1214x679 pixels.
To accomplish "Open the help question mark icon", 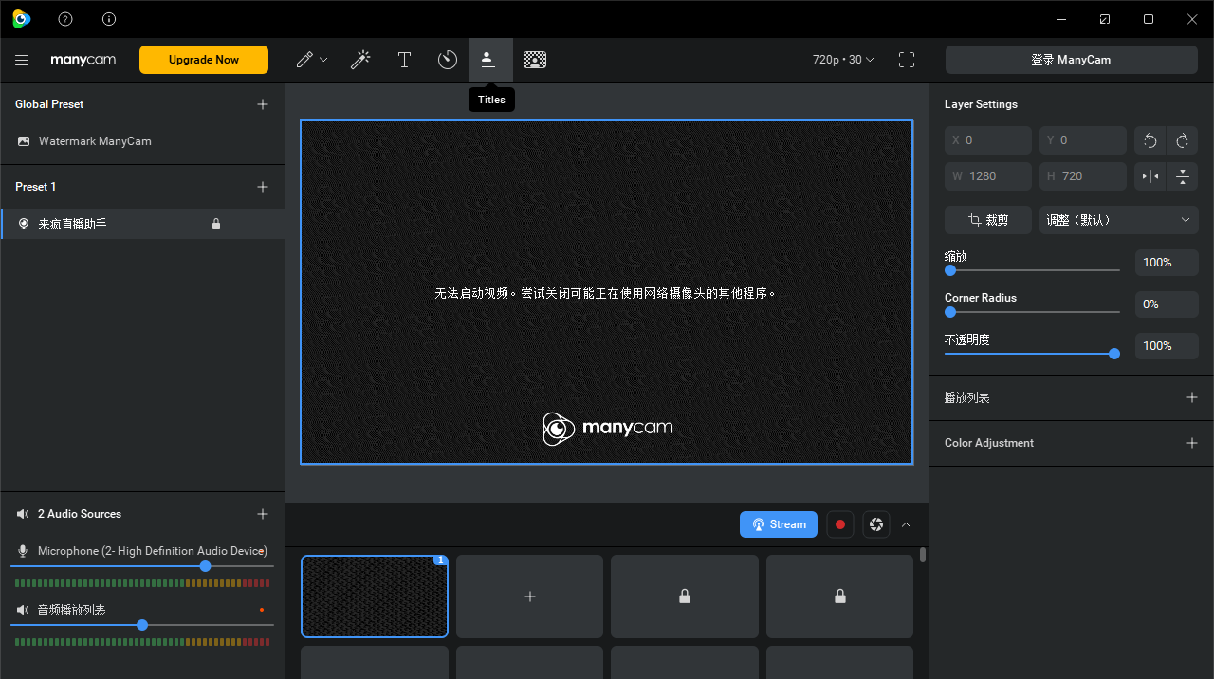I will click(x=65, y=19).
